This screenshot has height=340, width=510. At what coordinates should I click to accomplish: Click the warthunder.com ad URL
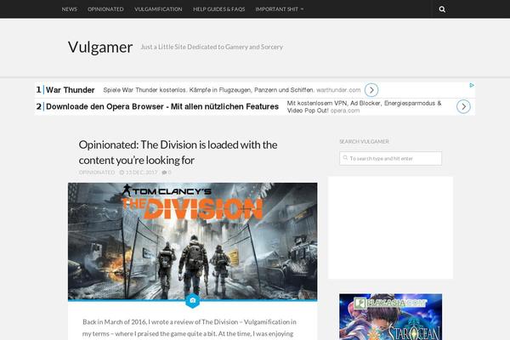[338, 90]
